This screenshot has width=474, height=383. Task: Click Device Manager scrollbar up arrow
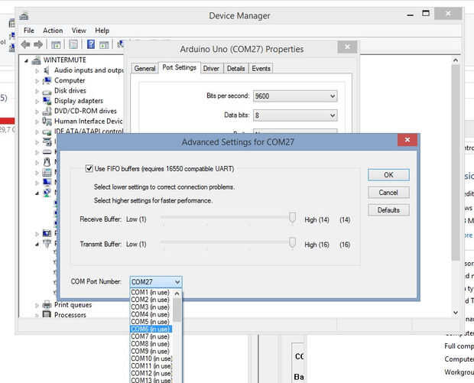456,60
